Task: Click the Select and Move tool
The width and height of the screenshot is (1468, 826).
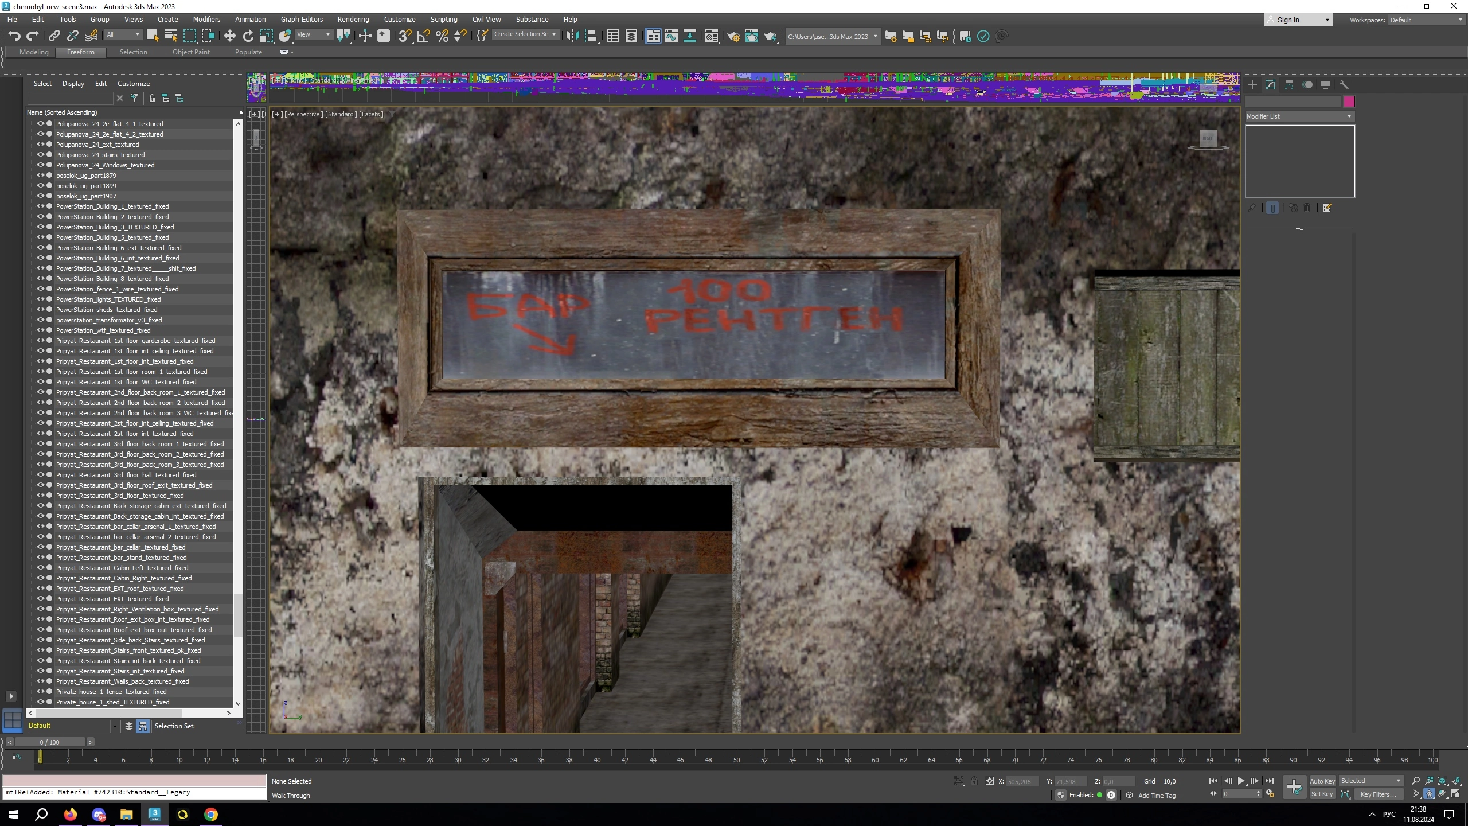Action: 229,36
